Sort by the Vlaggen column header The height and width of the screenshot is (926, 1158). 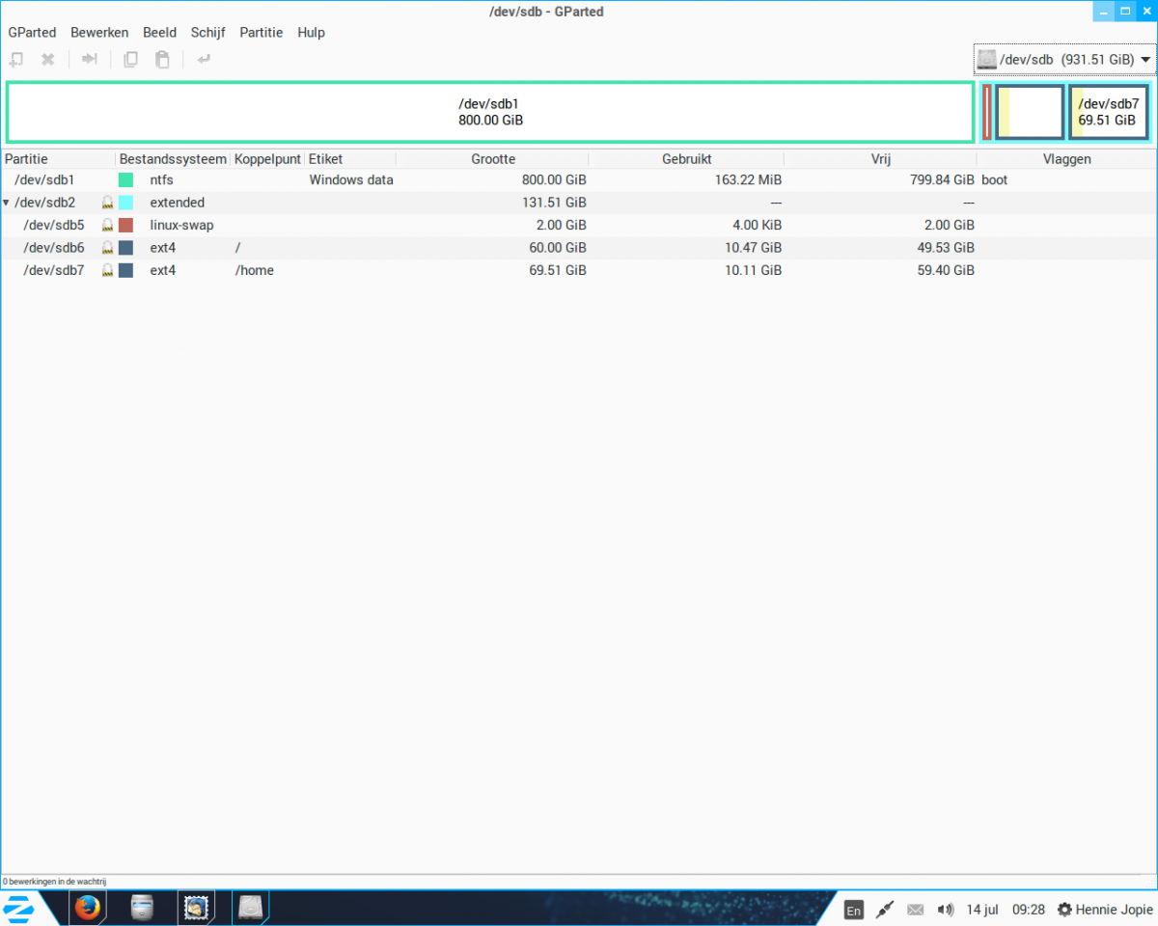[x=1066, y=159]
